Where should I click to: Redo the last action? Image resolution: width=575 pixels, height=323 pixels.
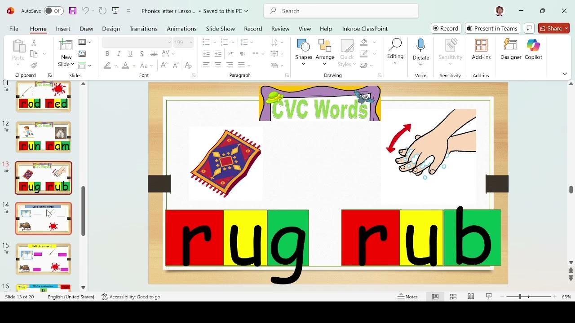[x=103, y=11]
